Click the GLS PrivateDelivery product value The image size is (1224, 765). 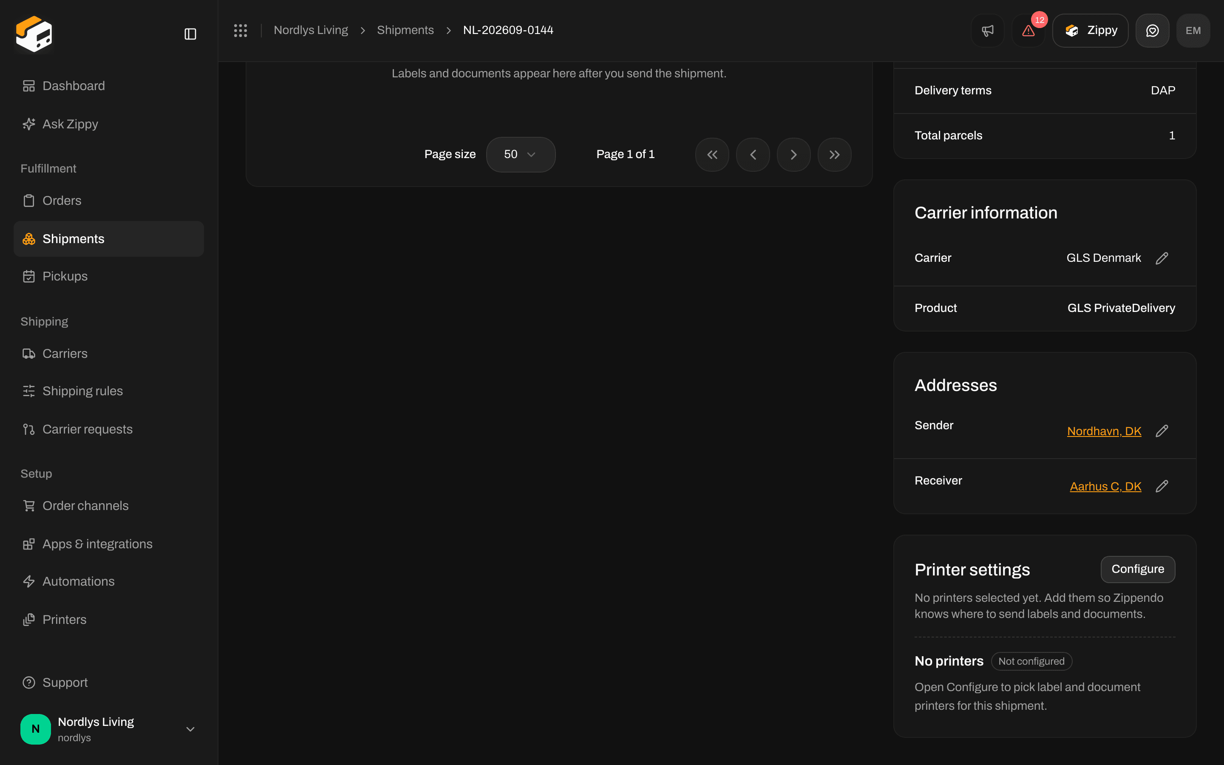point(1121,308)
